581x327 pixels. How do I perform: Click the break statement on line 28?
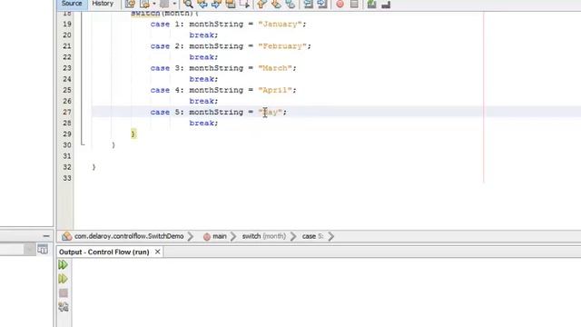pyautogui.click(x=203, y=124)
